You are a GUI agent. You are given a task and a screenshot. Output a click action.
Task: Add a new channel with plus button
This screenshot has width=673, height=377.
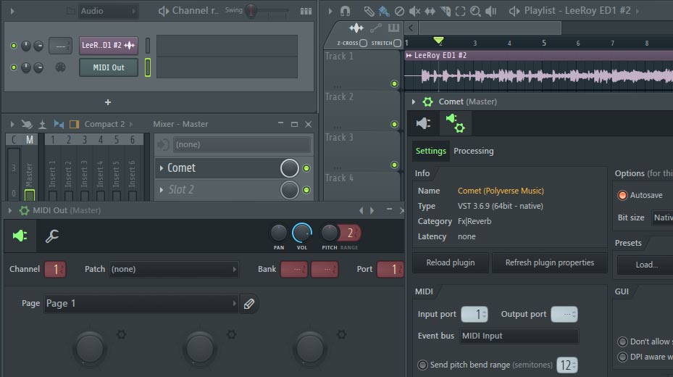point(108,102)
